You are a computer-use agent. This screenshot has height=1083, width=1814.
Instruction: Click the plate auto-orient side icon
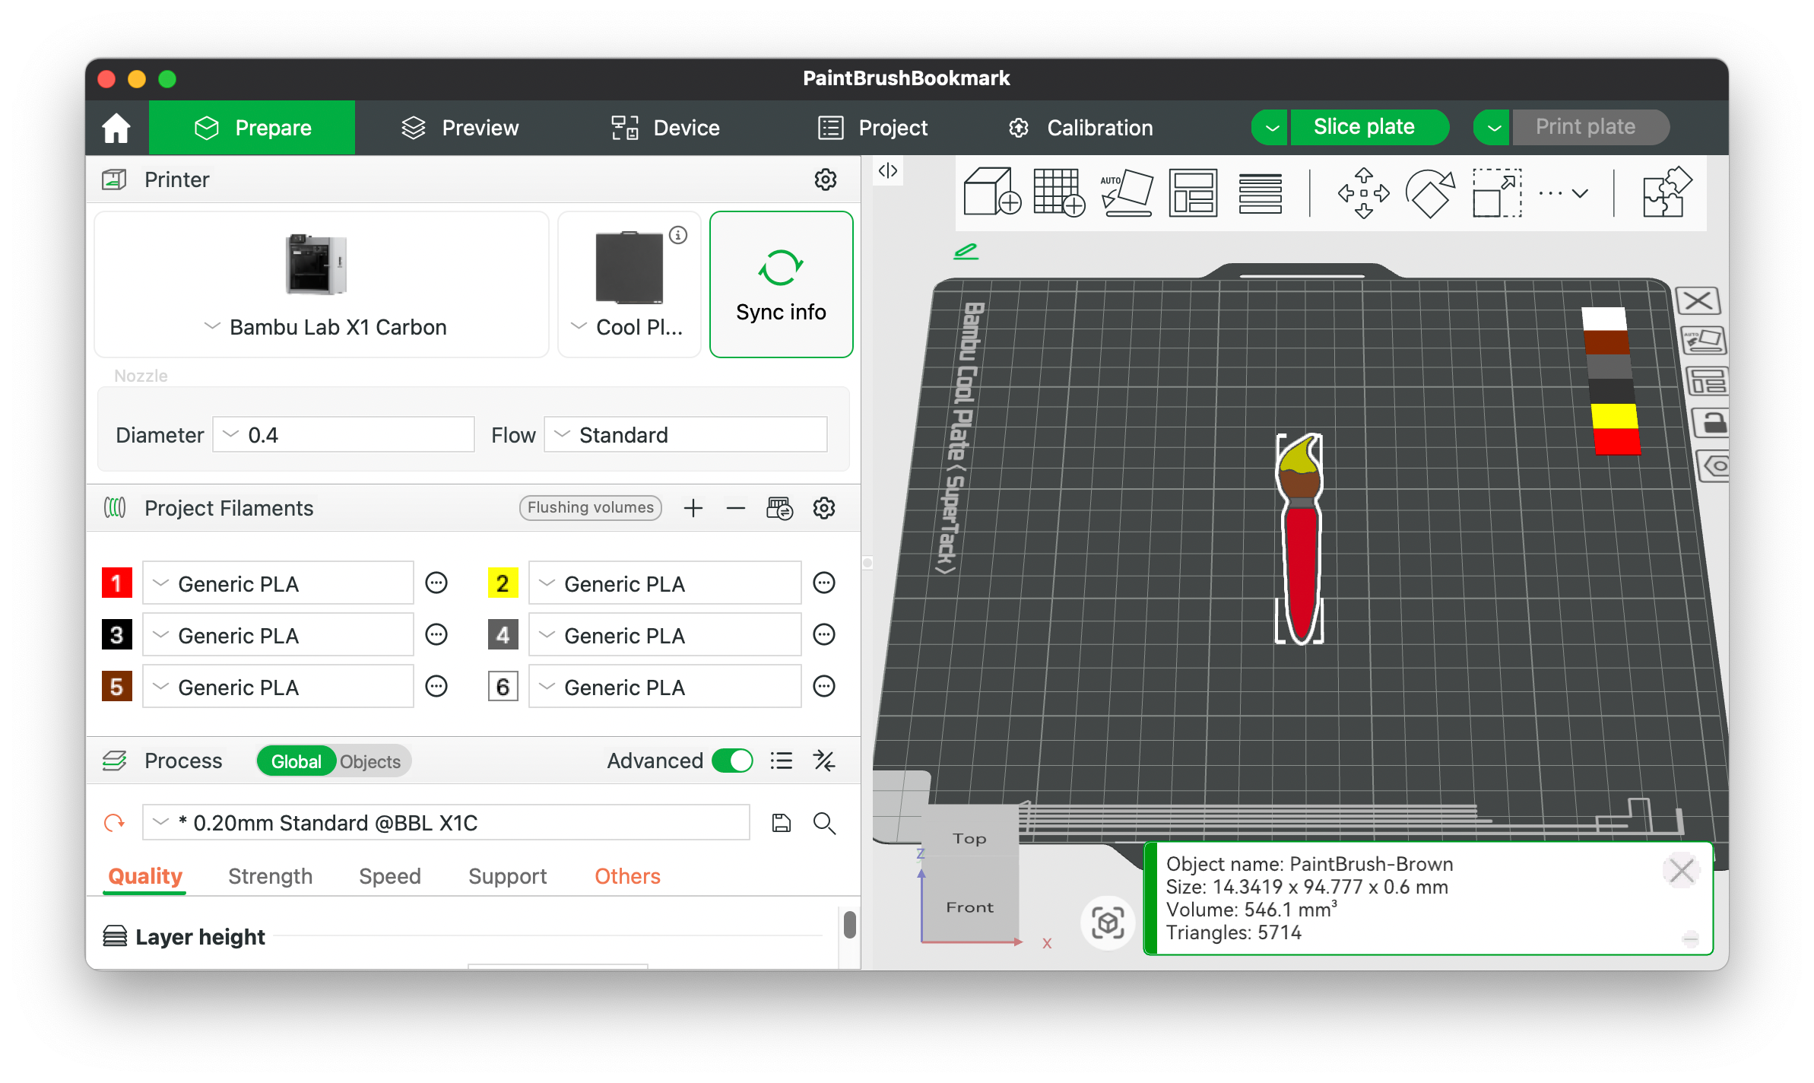[x=1703, y=340]
